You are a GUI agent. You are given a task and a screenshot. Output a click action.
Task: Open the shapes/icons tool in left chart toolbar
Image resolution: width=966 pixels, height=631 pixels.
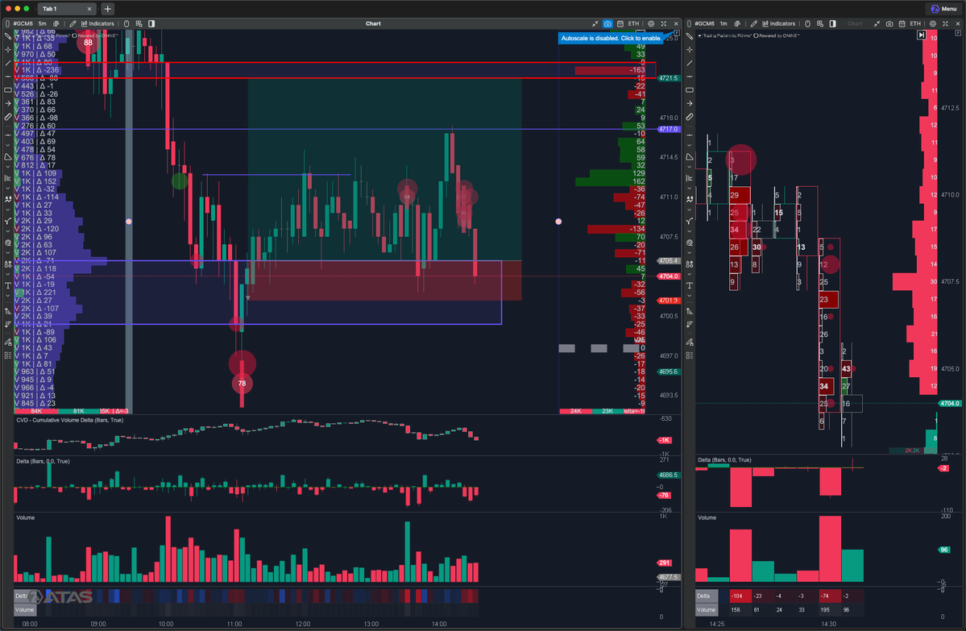click(7, 264)
